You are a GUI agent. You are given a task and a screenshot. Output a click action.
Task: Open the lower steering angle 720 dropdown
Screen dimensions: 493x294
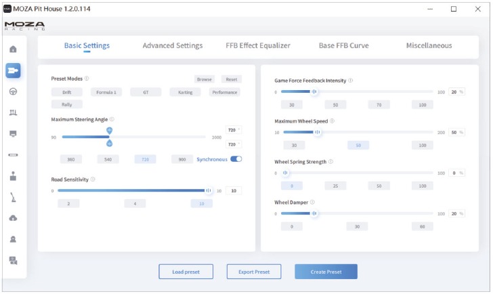click(x=234, y=144)
